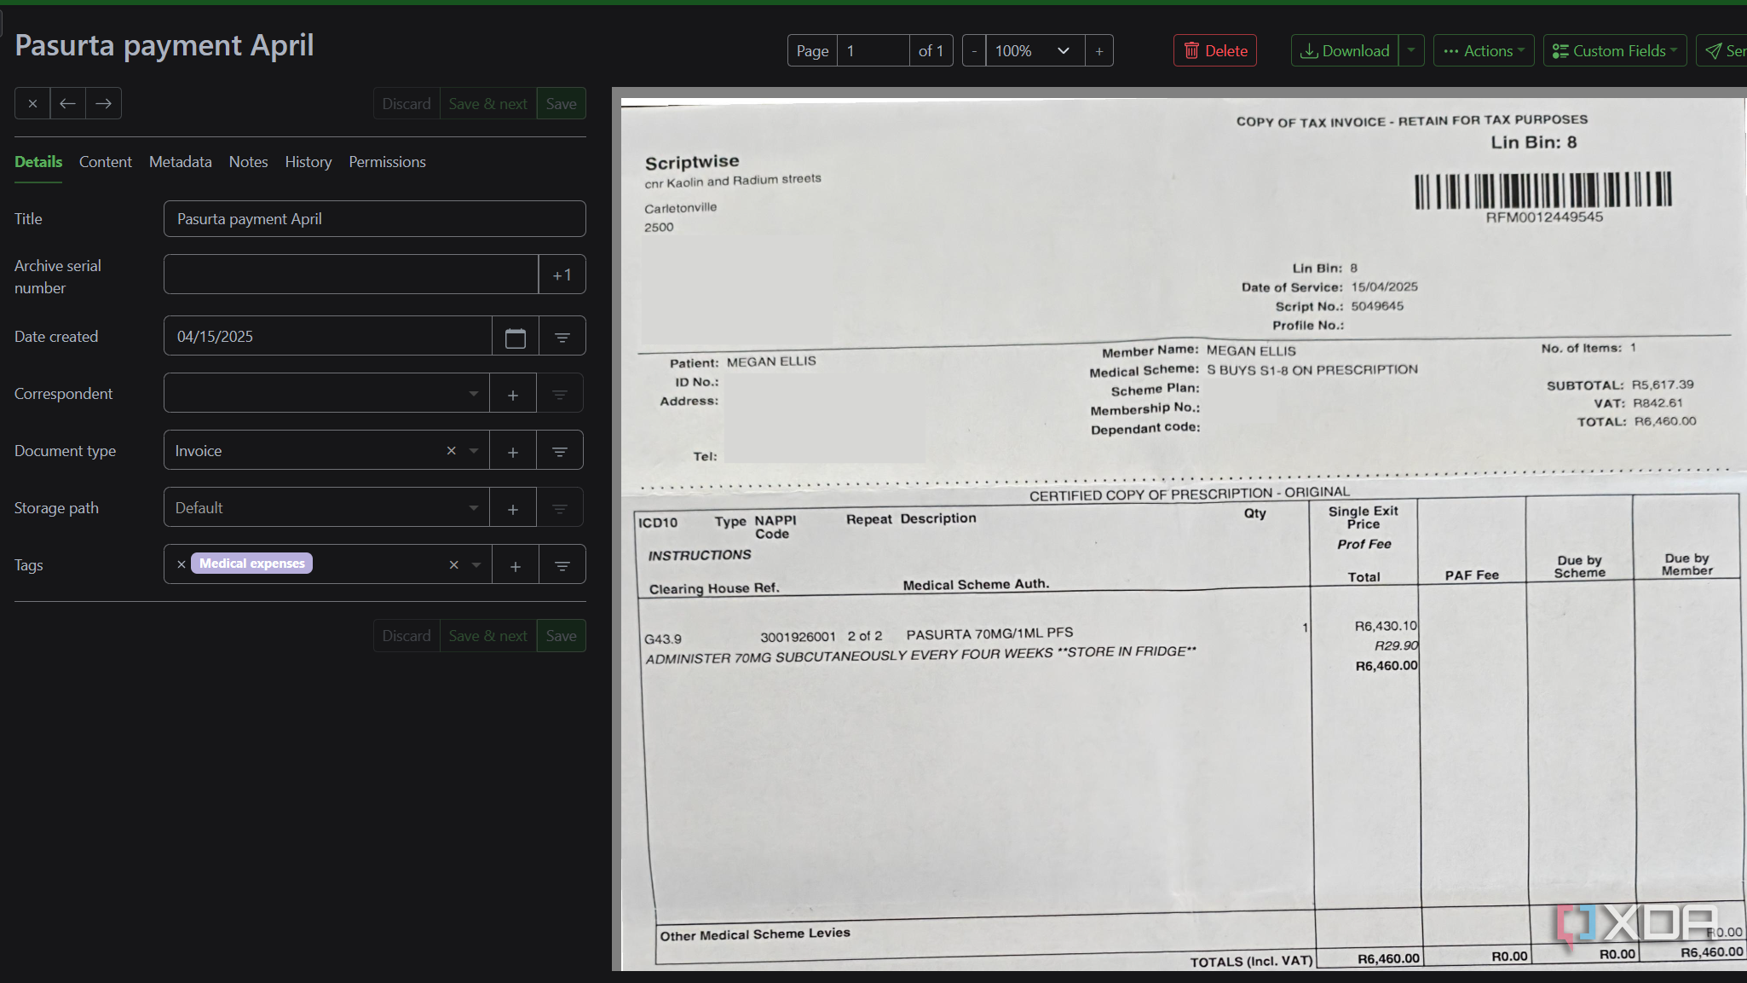Close the document with the X icon
The width and height of the screenshot is (1747, 983).
click(32, 103)
